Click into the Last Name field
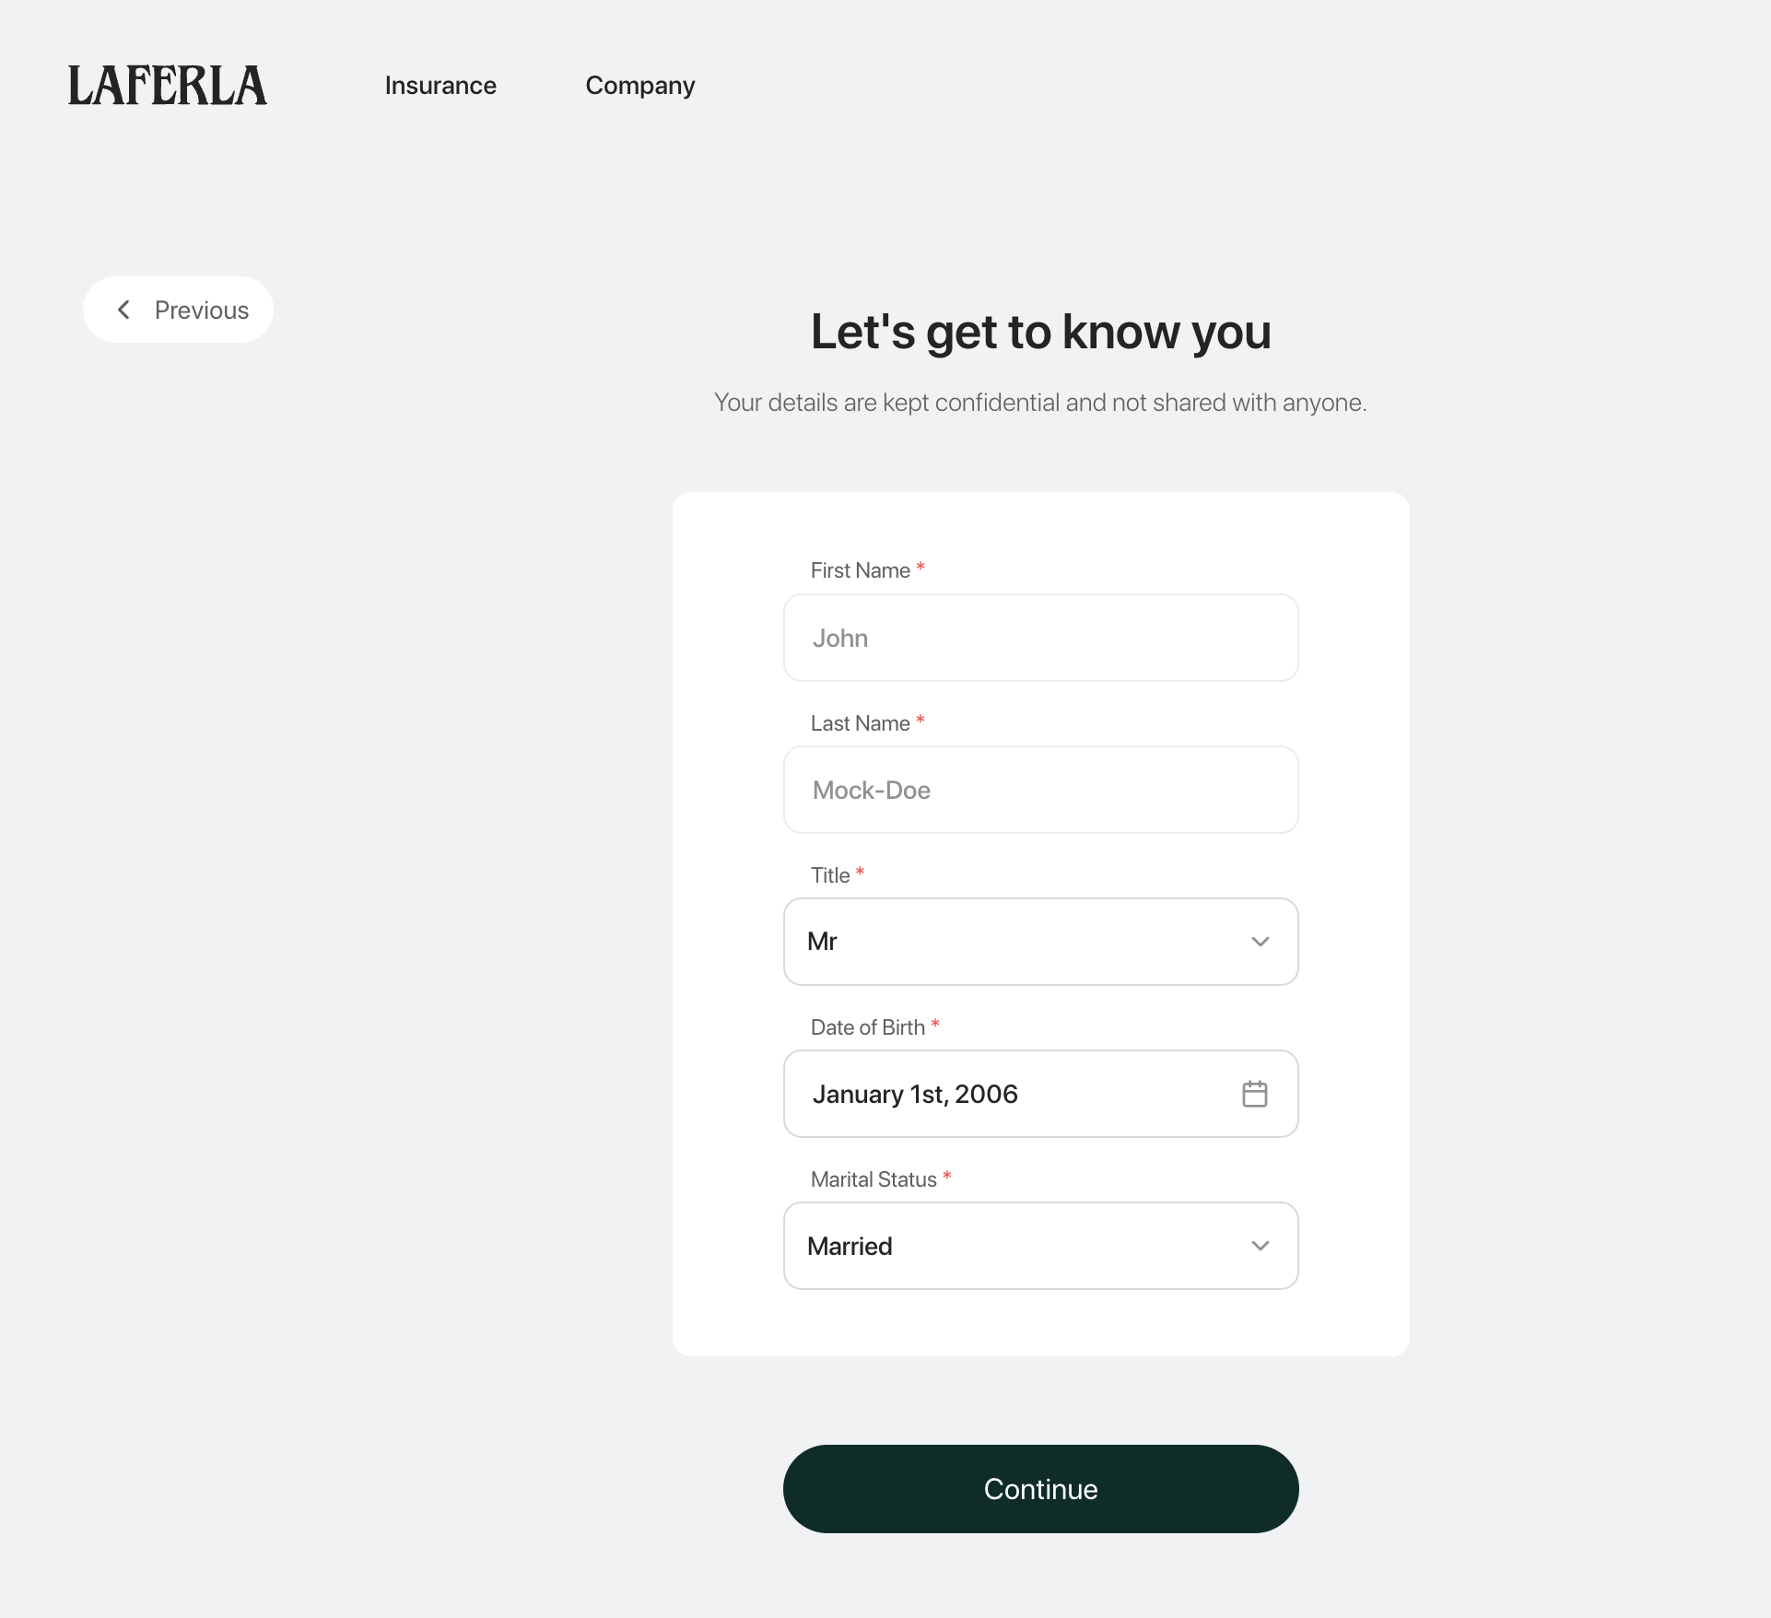 tap(1040, 790)
